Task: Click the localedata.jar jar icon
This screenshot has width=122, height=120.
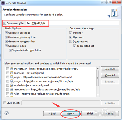Action: (x=11, y=85)
